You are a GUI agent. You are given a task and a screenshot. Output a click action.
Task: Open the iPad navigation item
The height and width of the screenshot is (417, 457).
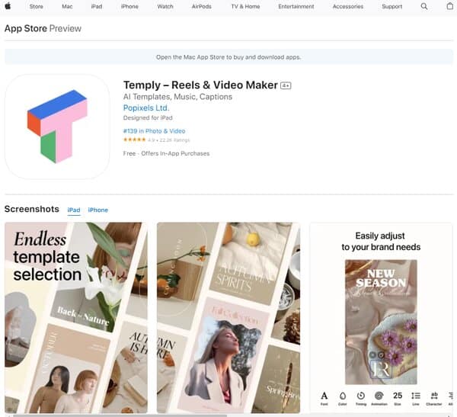pyautogui.click(x=97, y=6)
